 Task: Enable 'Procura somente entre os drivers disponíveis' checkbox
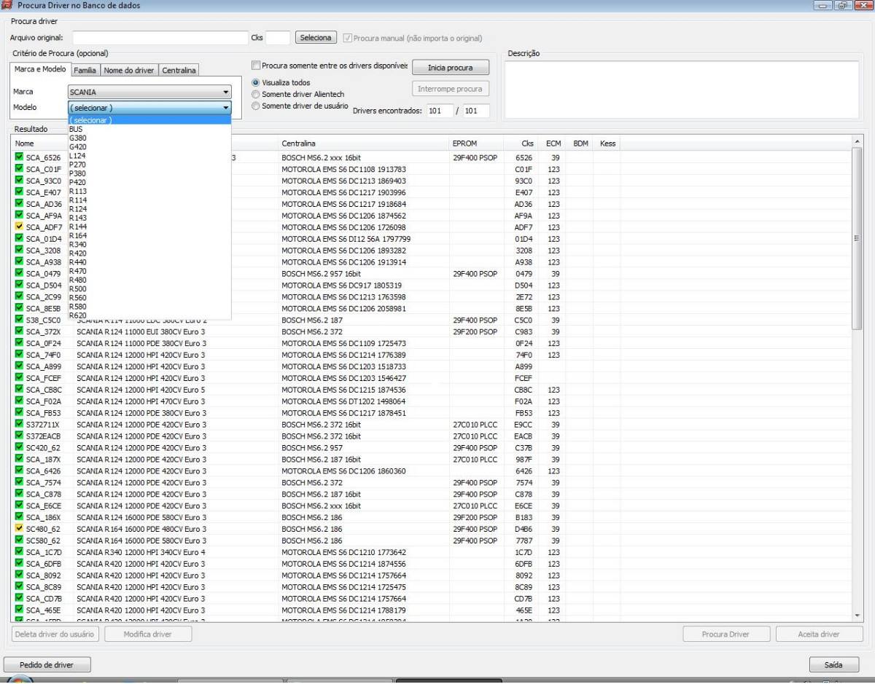pos(256,66)
